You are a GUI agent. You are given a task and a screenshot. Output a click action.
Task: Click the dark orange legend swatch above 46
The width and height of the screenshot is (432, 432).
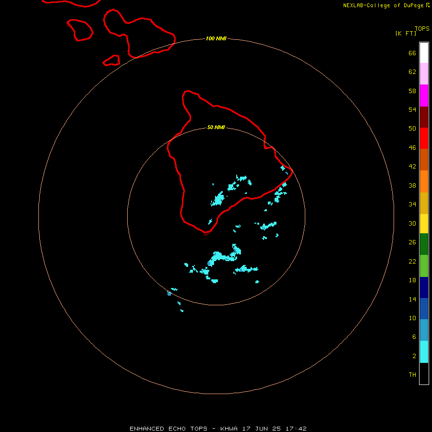[424, 160]
